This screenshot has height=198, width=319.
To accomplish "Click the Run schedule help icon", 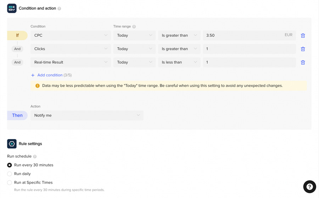I will [x=35, y=156].
